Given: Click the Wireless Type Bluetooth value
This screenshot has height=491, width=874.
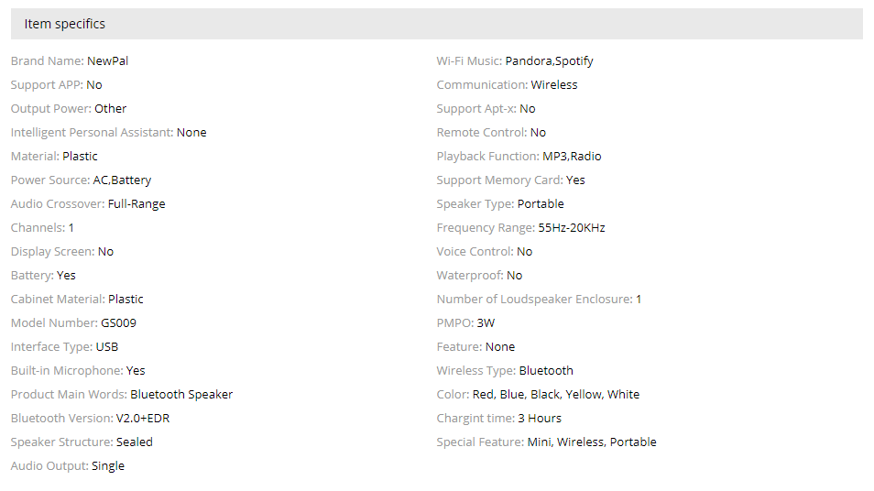Looking at the screenshot, I should point(546,370).
